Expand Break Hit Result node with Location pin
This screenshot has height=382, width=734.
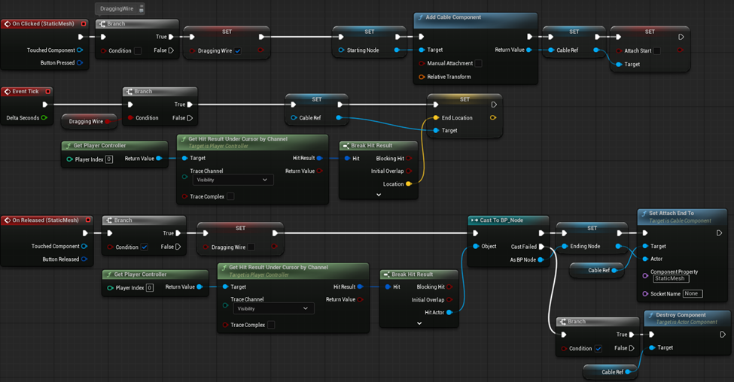click(x=379, y=195)
